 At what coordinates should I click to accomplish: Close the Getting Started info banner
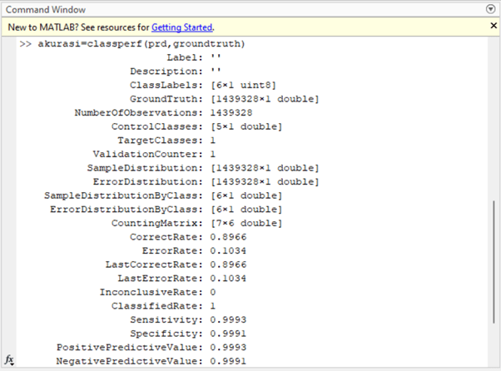pyautogui.click(x=490, y=27)
